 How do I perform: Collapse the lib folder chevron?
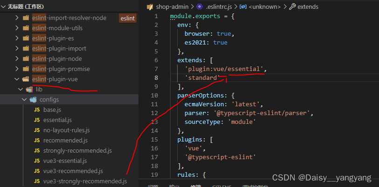point(21,90)
